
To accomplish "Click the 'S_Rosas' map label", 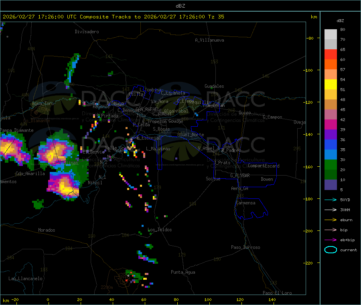I will tap(161, 129).
